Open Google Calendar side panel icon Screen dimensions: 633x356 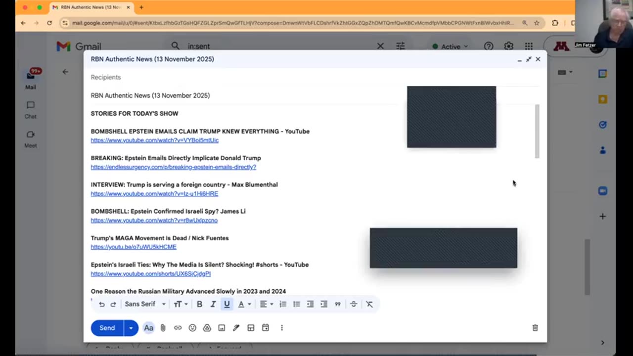click(x=602, y=74)
